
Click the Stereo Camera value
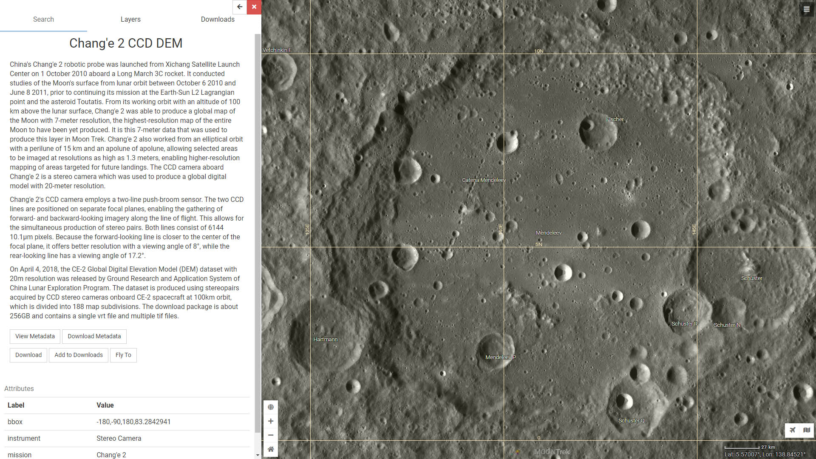point(119,439)
